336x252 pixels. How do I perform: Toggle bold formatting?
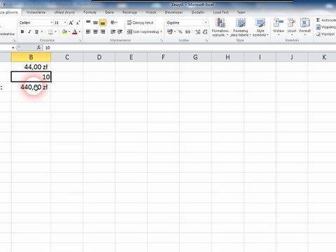[x=22, y=31]
